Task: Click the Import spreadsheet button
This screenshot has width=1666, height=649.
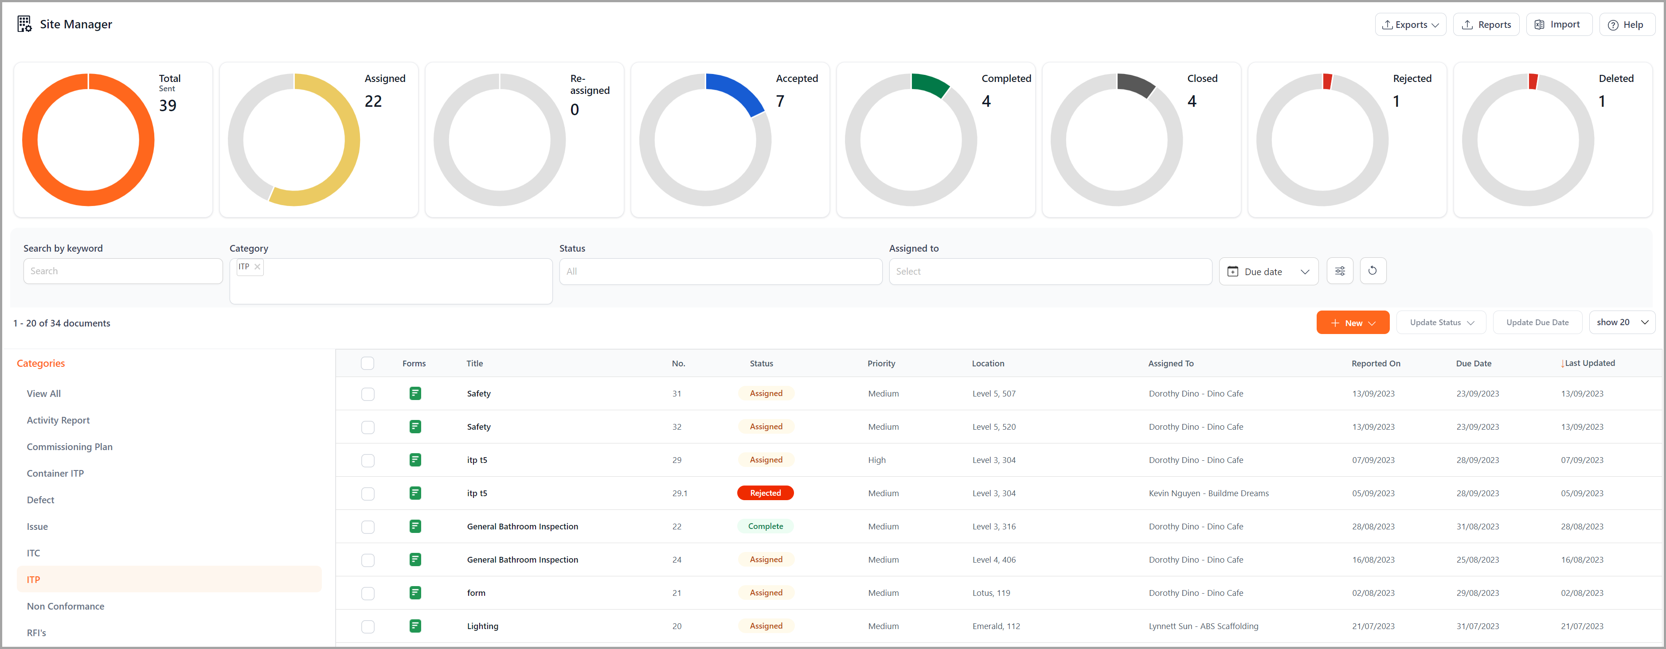Action: [1558, 24]
